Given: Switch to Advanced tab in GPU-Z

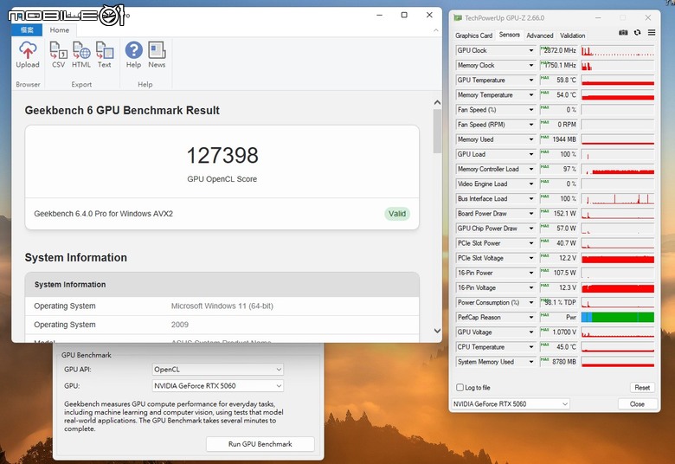Looking at the screenshot, I should point(540,35).
